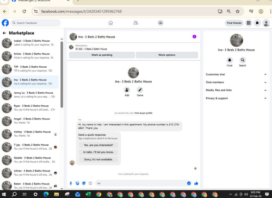The height and width of the screenshot is (198, 272).
Task: Open the GIF picker icon
Action: 90,183
